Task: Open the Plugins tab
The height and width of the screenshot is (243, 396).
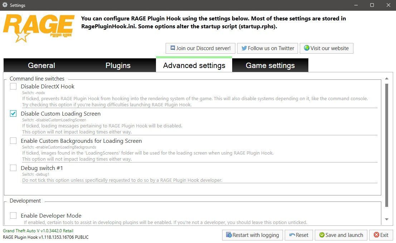Action: pyautogui.click(x=118, y=65)
